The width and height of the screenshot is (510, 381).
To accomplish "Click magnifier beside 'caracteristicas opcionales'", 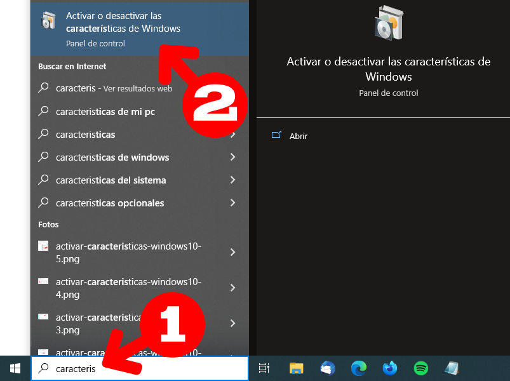I will pos(43,203).
